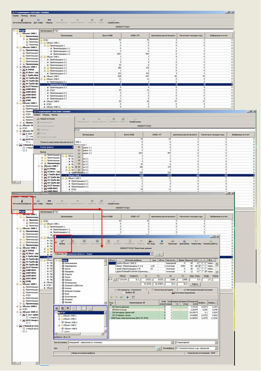Open the ГОУ tool in the dialog toolbar
This screenshot has width=261, height=371.
tap(162, 242)
